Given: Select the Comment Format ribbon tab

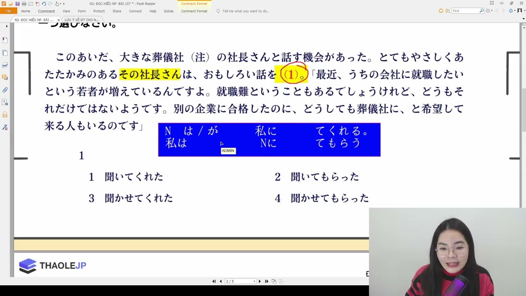Looking at the screenshot, I should click(194, 11).
